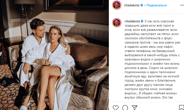Click the verified badge in the header
The height and width of the screenshot is (110, 184).
click(142, 5)
